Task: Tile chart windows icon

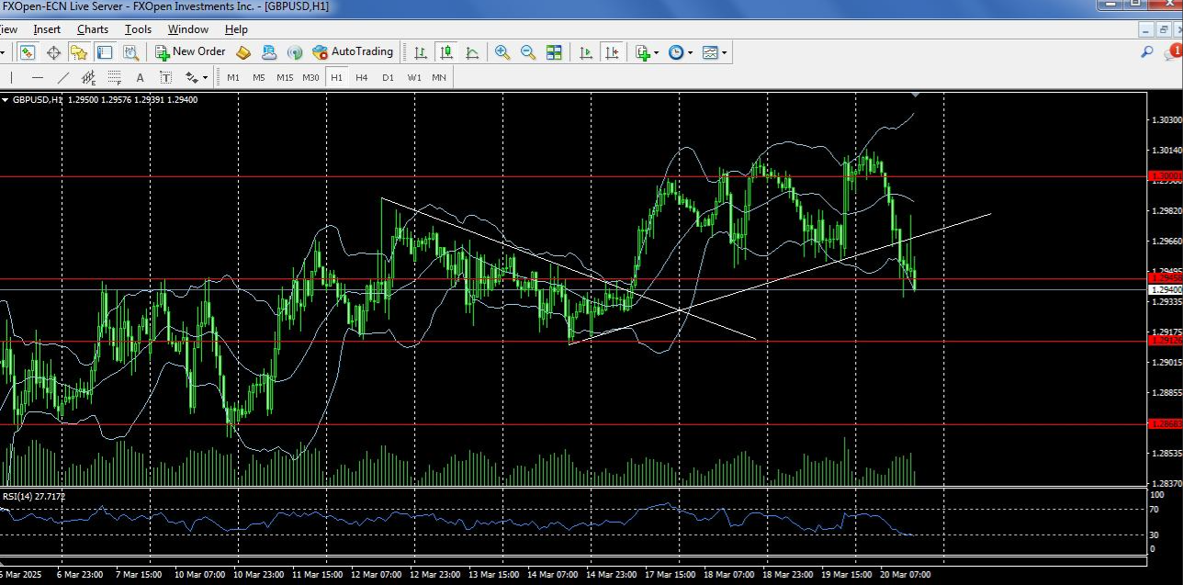Action: point(554,52)
